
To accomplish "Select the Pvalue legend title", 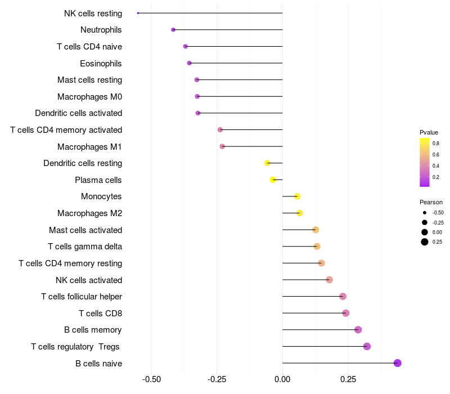I will tap(429, 132).
